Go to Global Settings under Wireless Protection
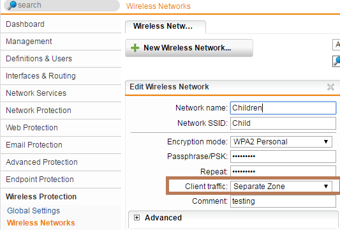 coord(33,211)
